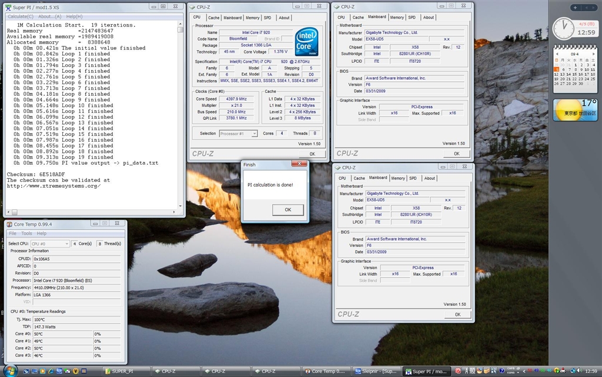Open the Calculate(C) menu in Super PI
Screen dimensions: 602x377
[x=20, y=16]
